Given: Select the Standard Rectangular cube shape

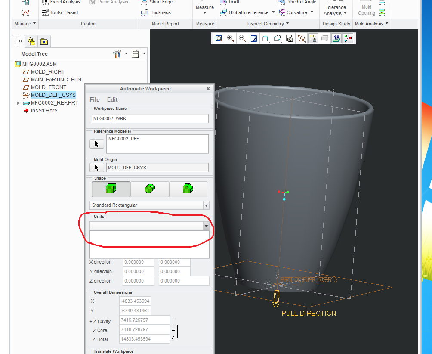Looking at the screenshot, I should [x=111, y=189].
